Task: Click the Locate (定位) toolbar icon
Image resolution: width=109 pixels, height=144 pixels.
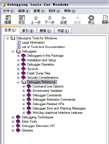Action: (22, 18)
